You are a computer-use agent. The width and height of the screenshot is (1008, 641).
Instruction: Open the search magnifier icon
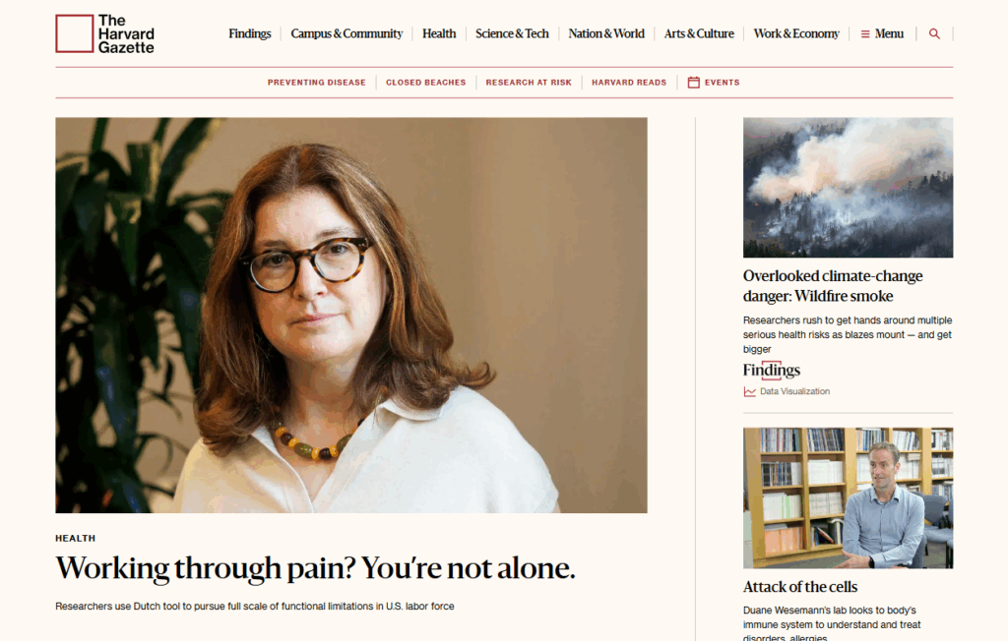934,34
